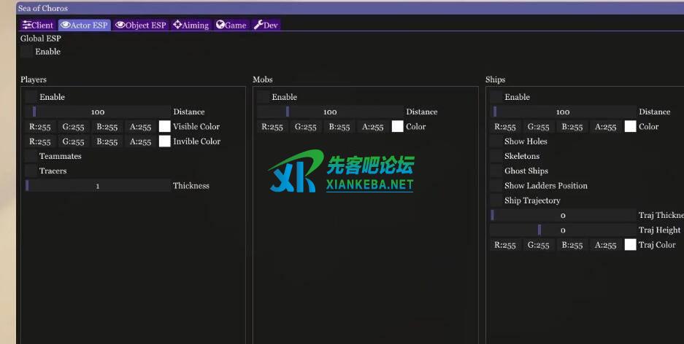
Task: Turn on Tracers for players
Action: 31,171
